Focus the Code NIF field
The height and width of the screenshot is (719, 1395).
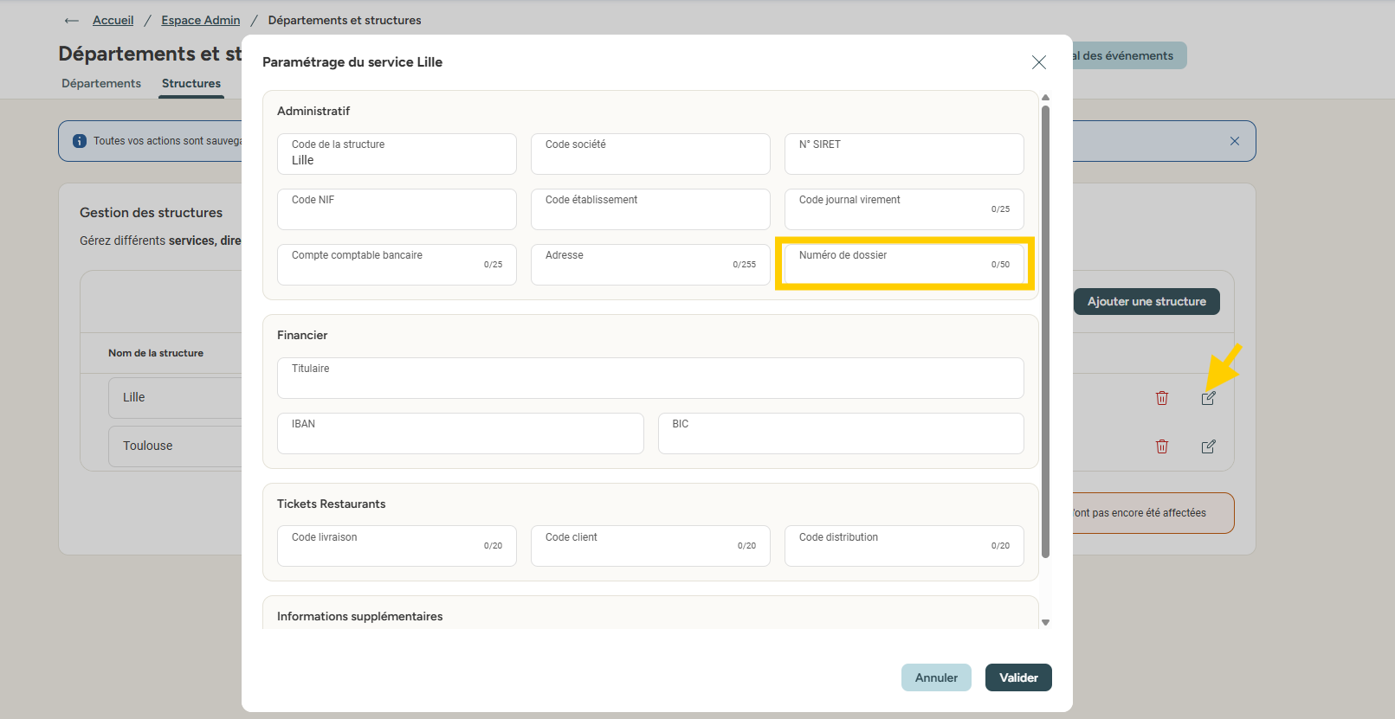coord(397,209)
